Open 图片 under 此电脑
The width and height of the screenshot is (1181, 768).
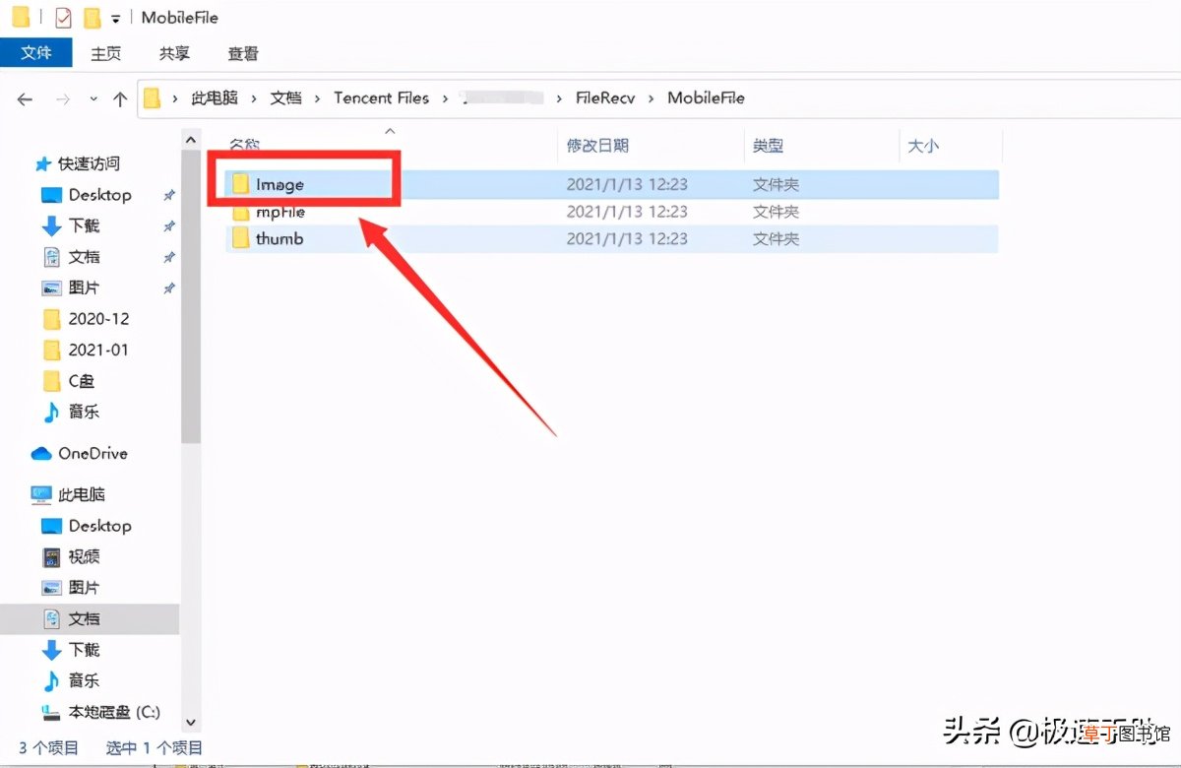[x=84, y=588]
